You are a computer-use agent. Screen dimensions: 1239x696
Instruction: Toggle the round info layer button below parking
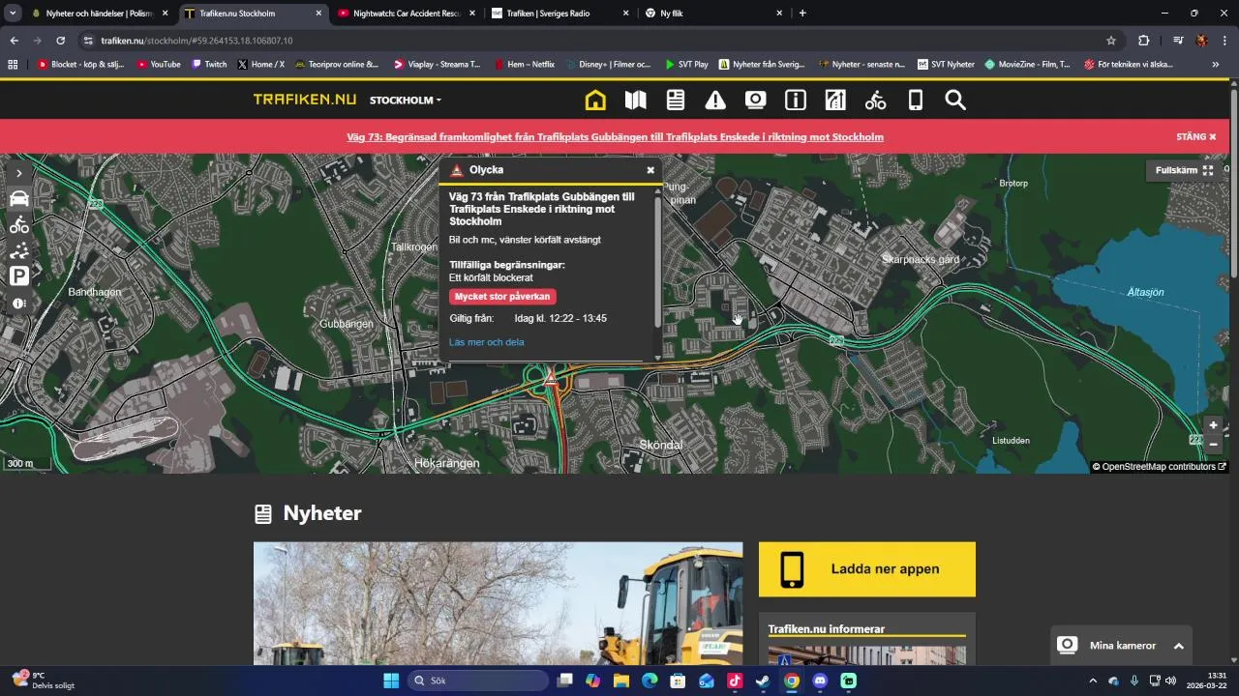point(19,303)
